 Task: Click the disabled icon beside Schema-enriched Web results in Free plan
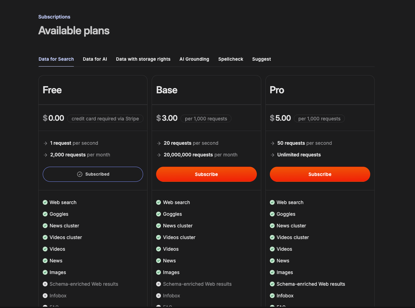click(45, 284)
